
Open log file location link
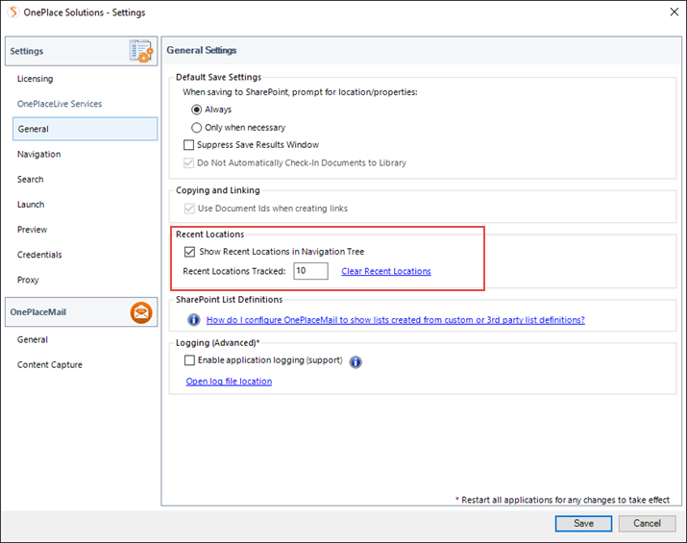(229, 382)
